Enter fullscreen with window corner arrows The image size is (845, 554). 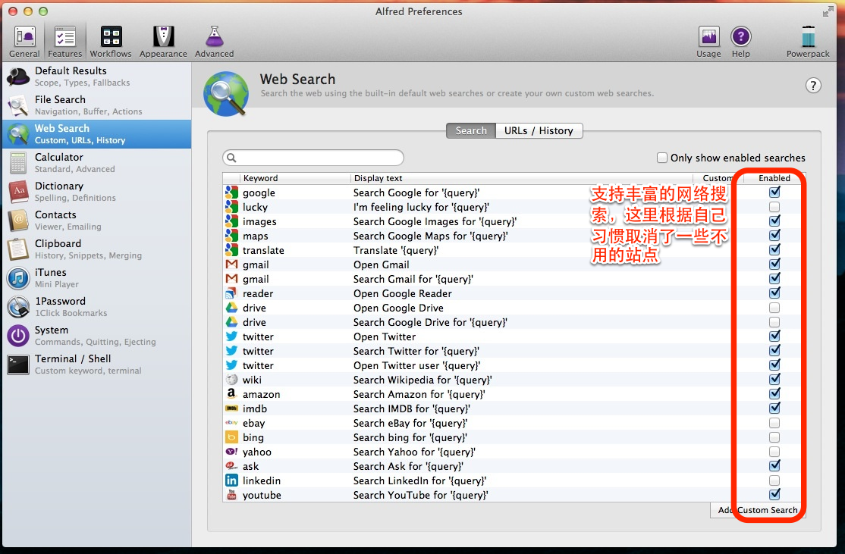(x=828, y=11)
